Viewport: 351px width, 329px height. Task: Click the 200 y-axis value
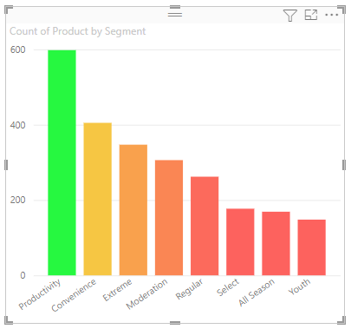[x=17, y=200]
